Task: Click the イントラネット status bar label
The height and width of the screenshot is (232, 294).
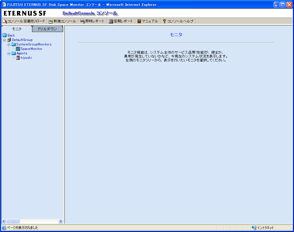Action: point(265,228)
